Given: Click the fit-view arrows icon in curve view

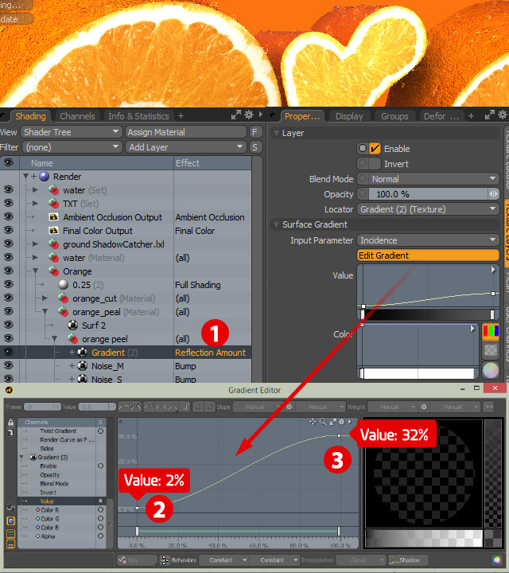Looking at the screenshot, I should (332, 422).
